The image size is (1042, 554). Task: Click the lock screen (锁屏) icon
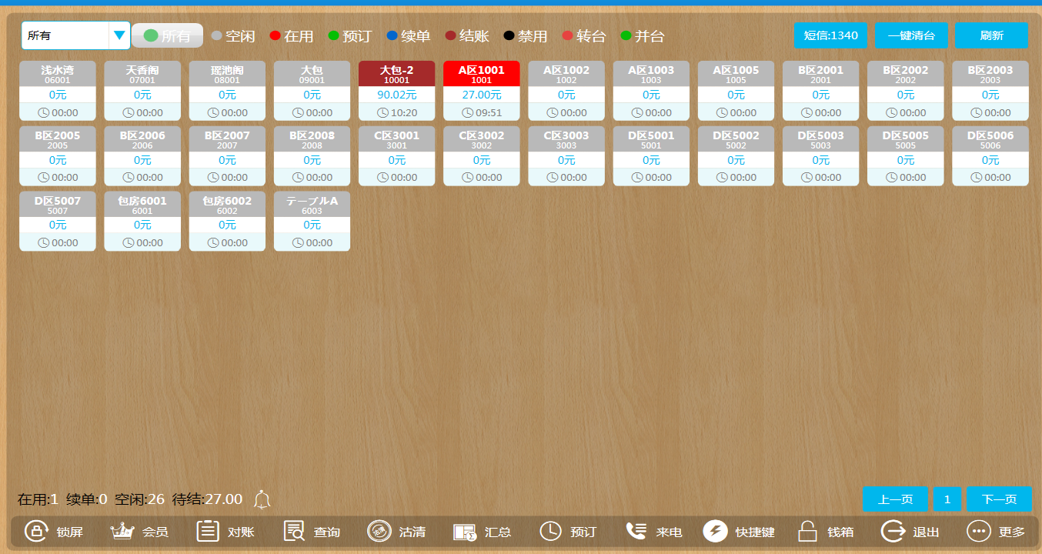[x=36, y=532]
